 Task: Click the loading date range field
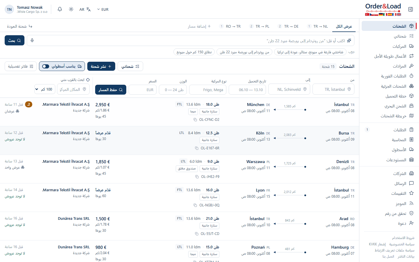[x=247, y=90]
